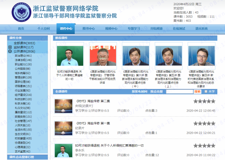225x160 pixels.
Task: Open list thumbnail for 海盐传奇 第二集
Action: 64,106
